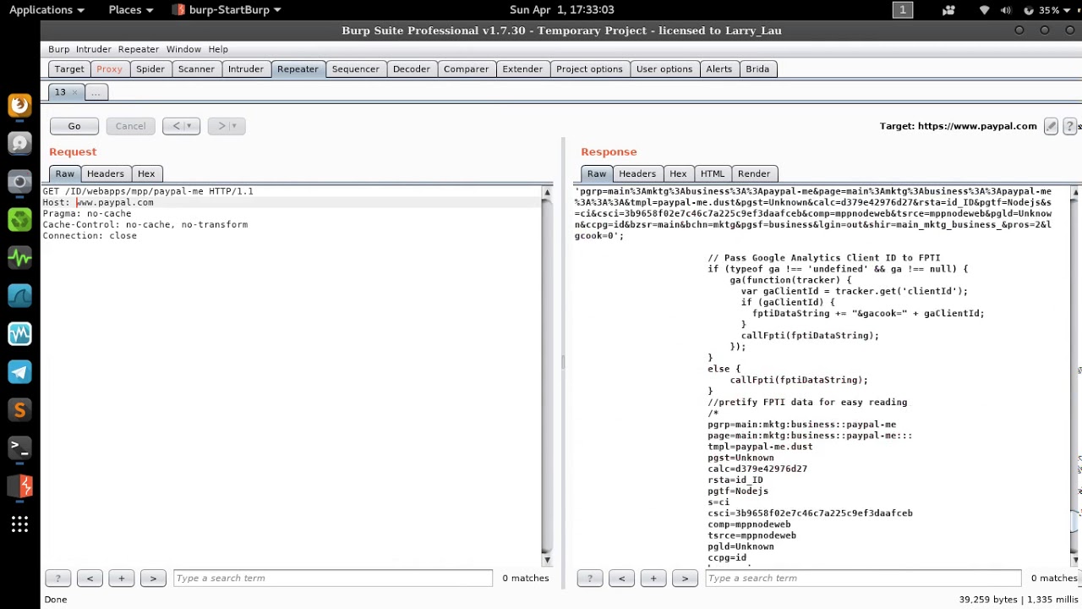Open the Intruder menu

coord(93,49)
